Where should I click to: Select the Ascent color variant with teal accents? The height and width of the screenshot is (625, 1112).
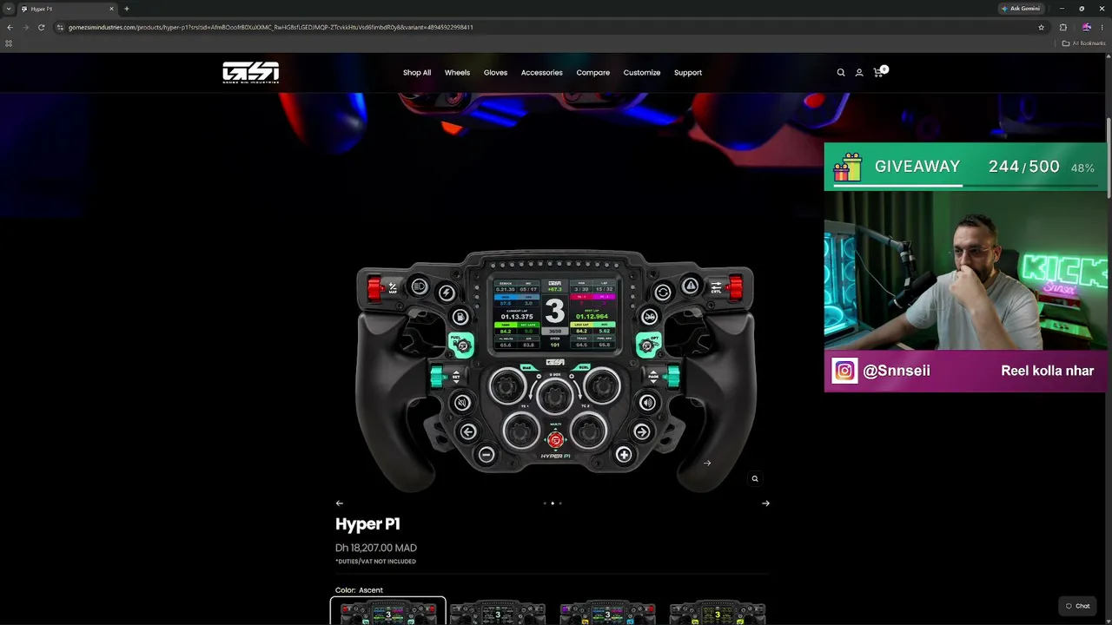pyautogui.click(x=388, y=611)
